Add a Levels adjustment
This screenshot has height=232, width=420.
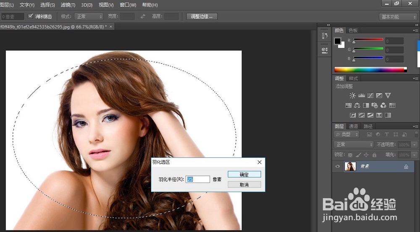[362, 95]
